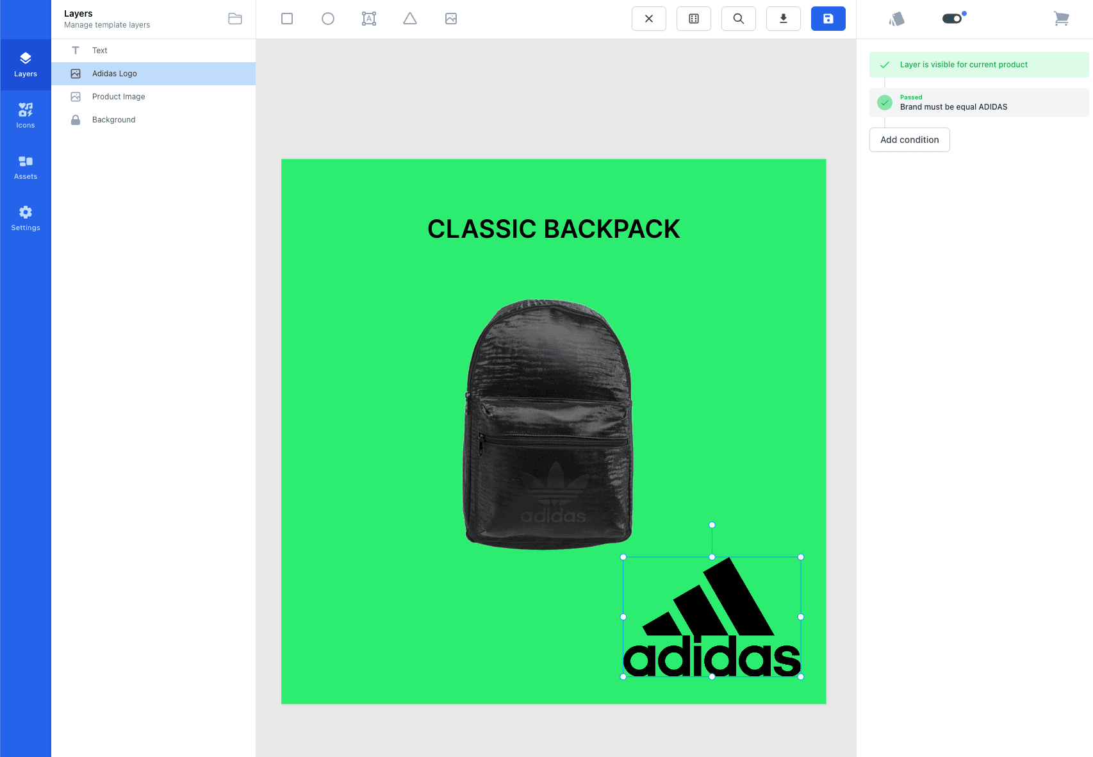Select the Text insertion tool
The width and height of the screenshot is (1093, 757).
tap(369, 19)
